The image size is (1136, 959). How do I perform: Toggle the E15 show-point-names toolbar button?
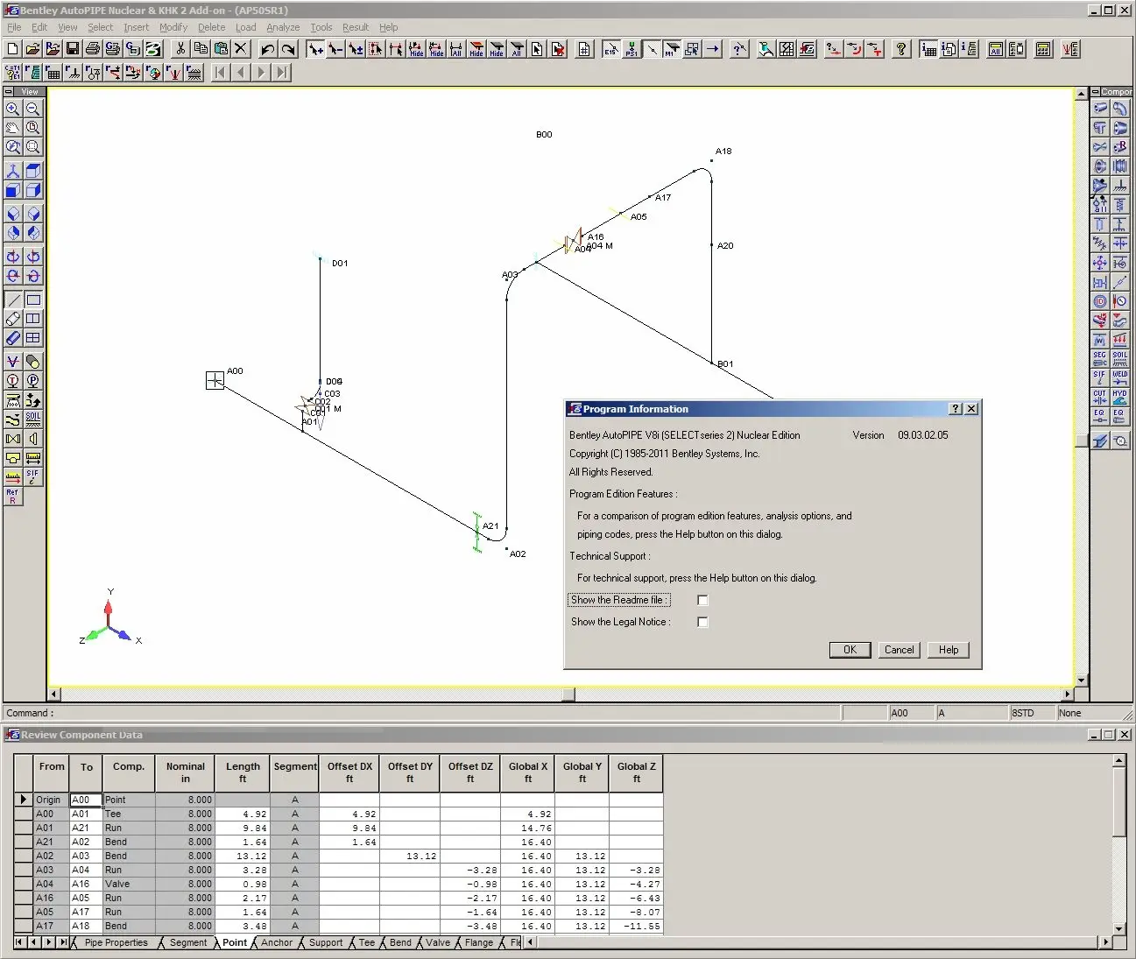pos(611,49)
